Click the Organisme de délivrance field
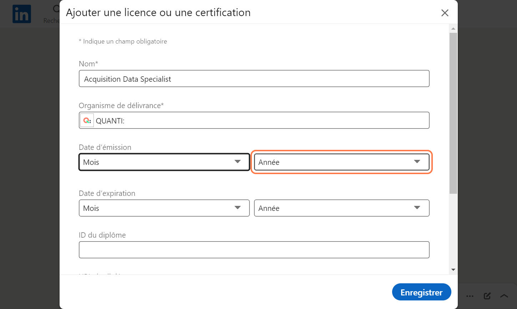 pos(254,120)
